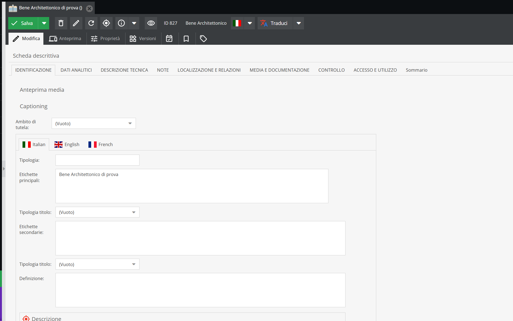Toggle the eye preview icon
This screenshot has width=513, height=321.
click(151, 23)
